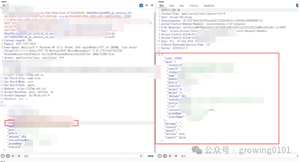
Task: Click the request search magnifier icon
Action: [141, 156]
